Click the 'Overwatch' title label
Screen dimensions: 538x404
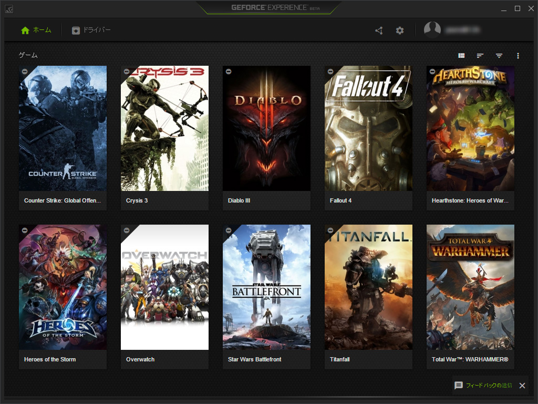click(x=140, y=359)
